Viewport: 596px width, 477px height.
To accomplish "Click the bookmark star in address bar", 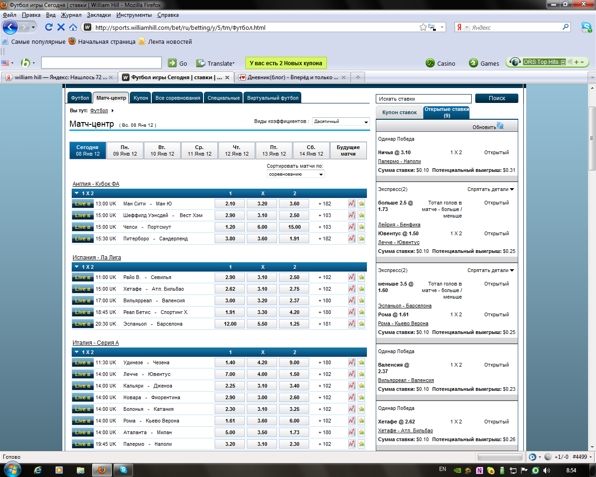I will click(423, 27).
